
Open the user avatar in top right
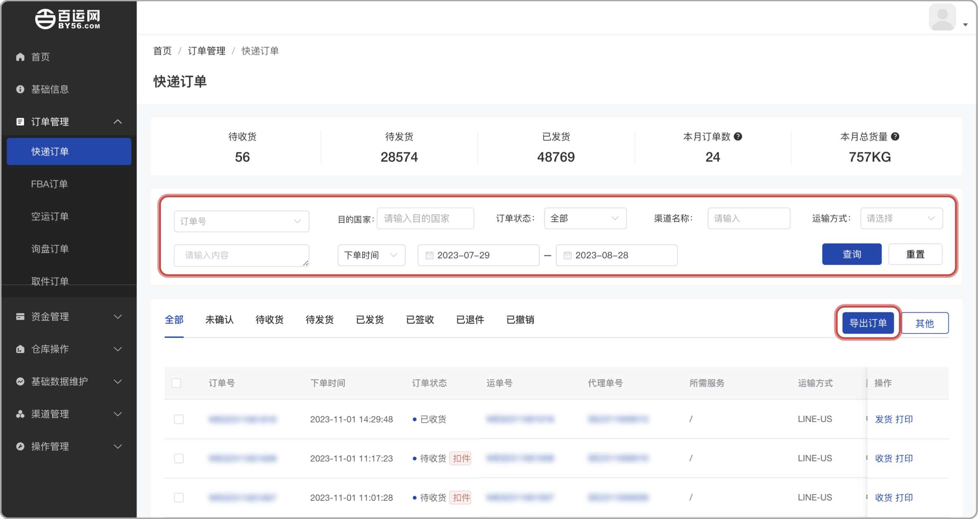click(942, 17)
